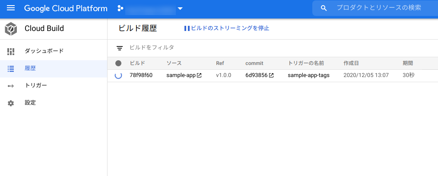Click the external link icon next to 6d93856
The width and height of the screenshot is (438, 176).
point(271,75)
